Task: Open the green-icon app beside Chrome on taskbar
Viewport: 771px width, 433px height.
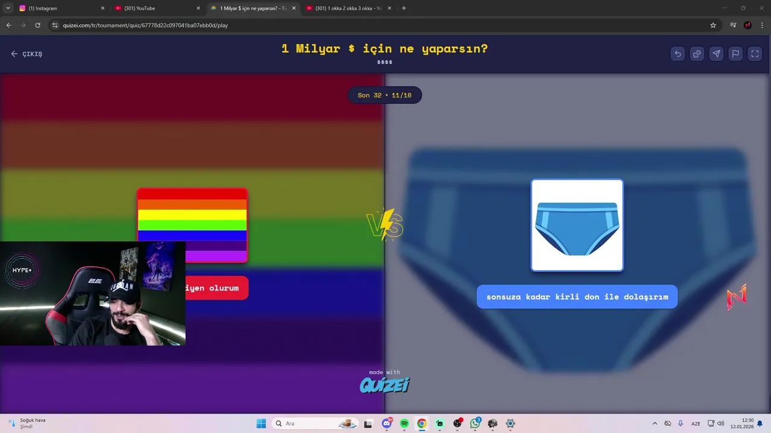Action: pyautogui.click(x=440, y=423)
